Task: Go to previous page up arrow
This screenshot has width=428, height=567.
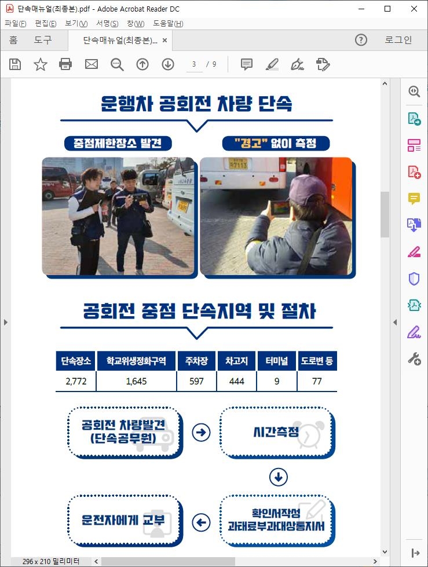Action: (x=142, y=64)
